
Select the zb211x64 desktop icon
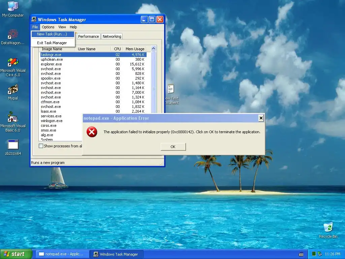point(13,148)
